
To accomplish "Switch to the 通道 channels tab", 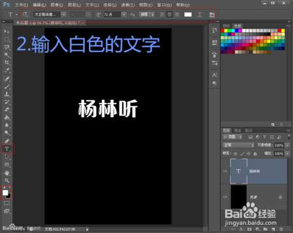I will point(237,130).
